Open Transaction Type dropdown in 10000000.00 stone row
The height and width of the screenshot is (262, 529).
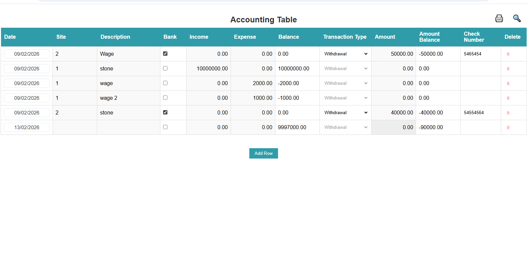(x=346, y=68)
